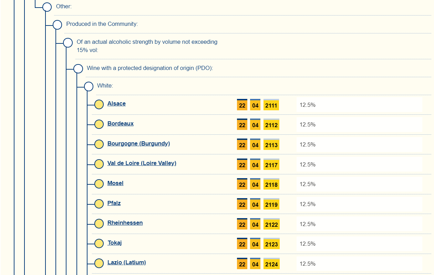This screenshot has height=275, width=434.
Task: Click the yellow bullet next to Tokaj
Action: tap(99, 244)
